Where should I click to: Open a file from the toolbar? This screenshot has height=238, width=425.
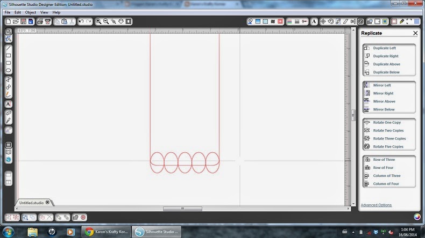[x=16, y=21]
